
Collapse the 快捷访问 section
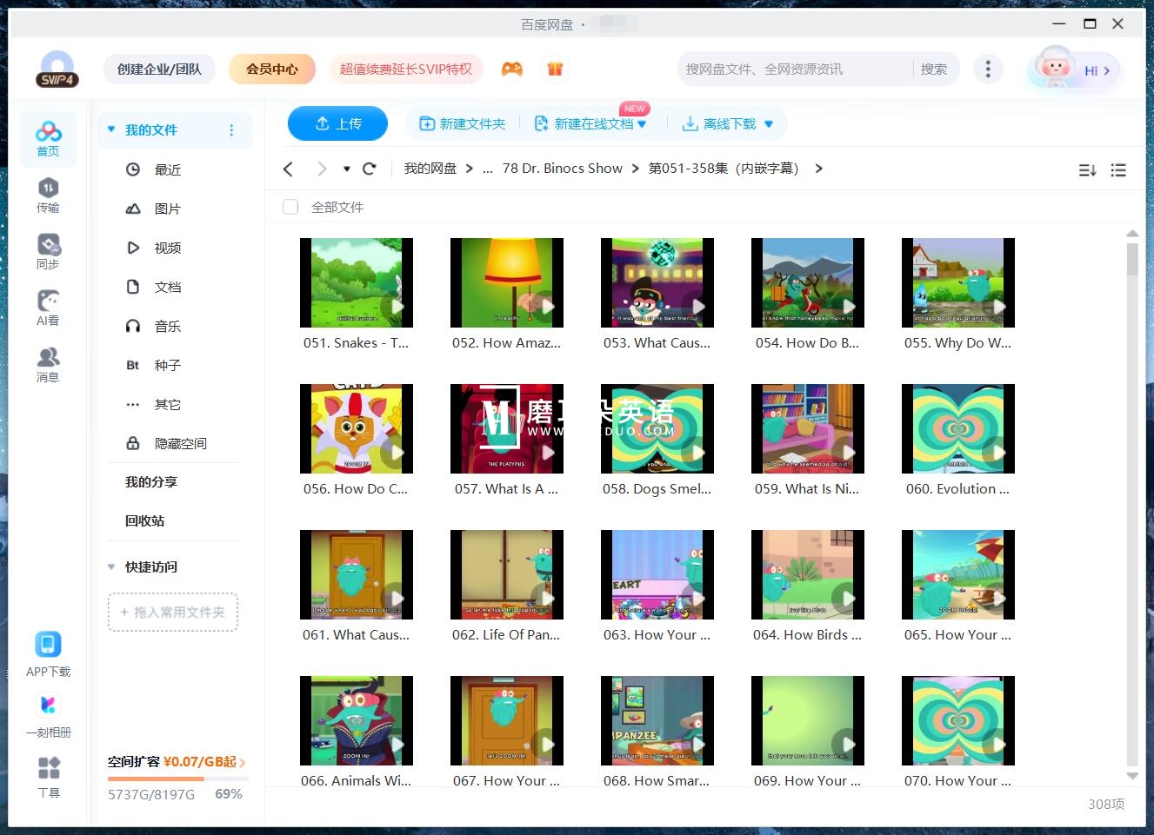[111, 567]
